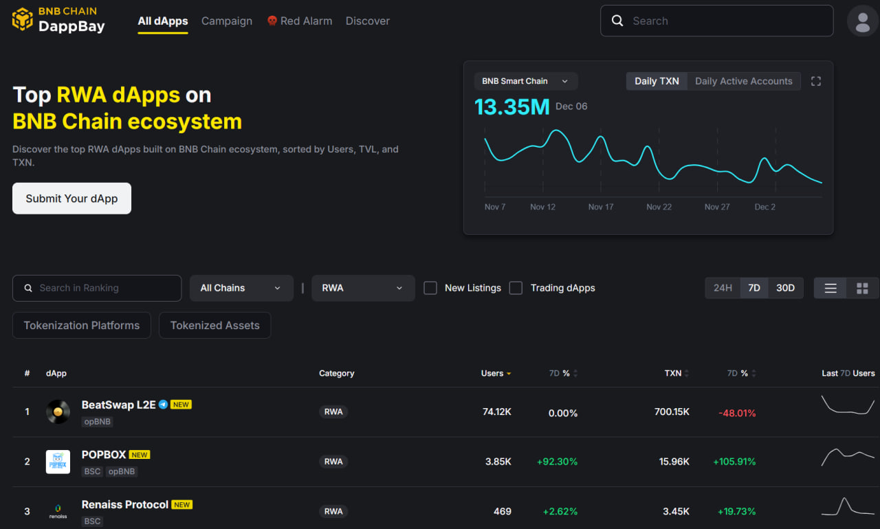Expand the chart with fullscreen icon
This screenshot has height=529, width=880.
[x=816, y=81]
